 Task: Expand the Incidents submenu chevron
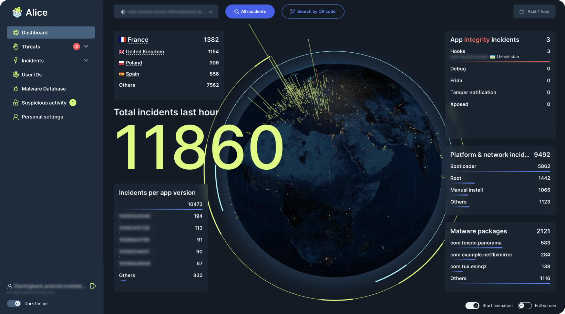[86, 61]
